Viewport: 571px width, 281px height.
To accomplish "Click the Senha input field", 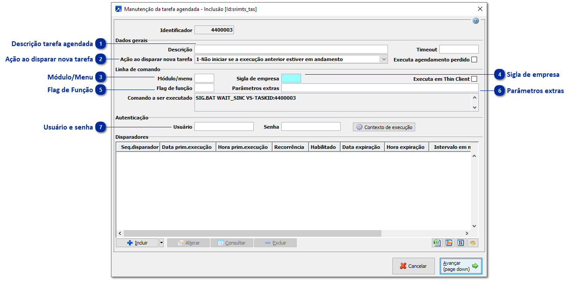I will coord(311,126).
